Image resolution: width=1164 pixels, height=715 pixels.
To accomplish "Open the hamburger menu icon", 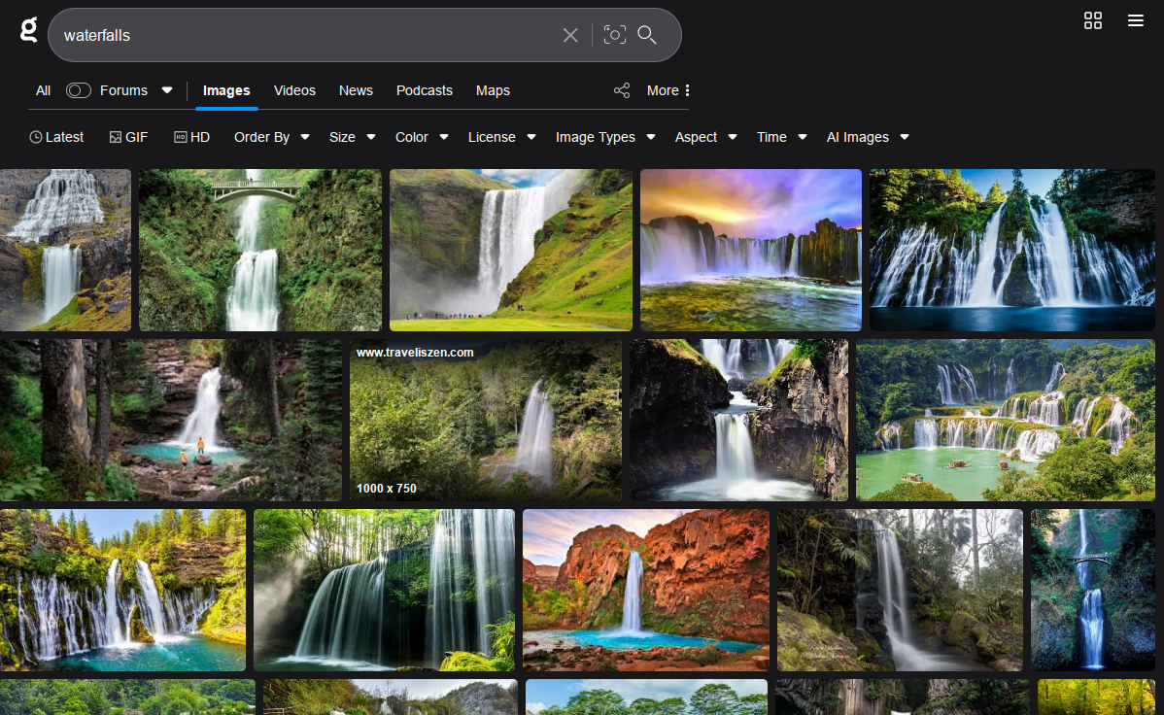I will pyautogui.click(x=1135, y=20).
